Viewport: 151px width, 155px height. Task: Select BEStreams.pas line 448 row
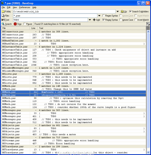tap(73, 140)
